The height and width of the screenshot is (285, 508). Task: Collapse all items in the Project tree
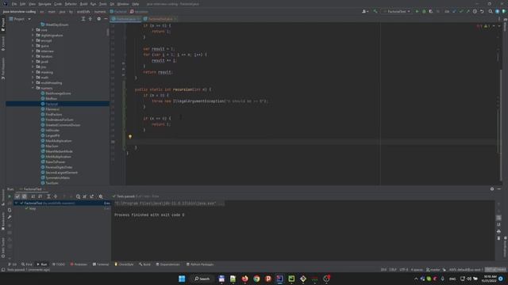(90, 19)
